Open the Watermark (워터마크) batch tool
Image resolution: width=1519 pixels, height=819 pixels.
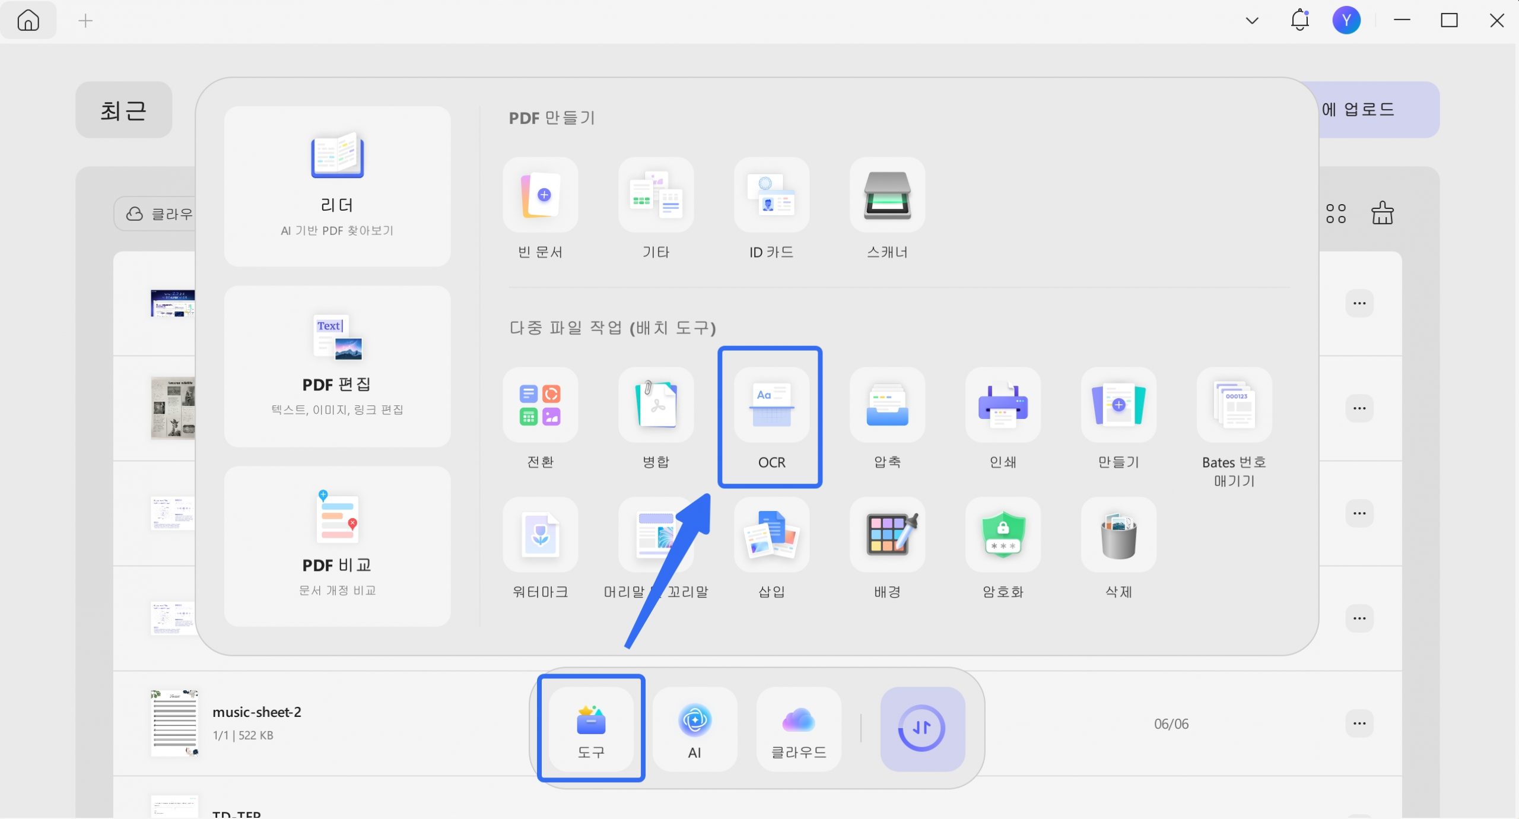click(540, 535)
